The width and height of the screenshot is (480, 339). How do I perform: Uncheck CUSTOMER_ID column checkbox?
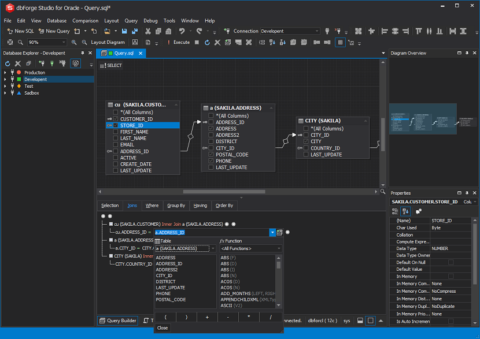(x=116, y=118)
